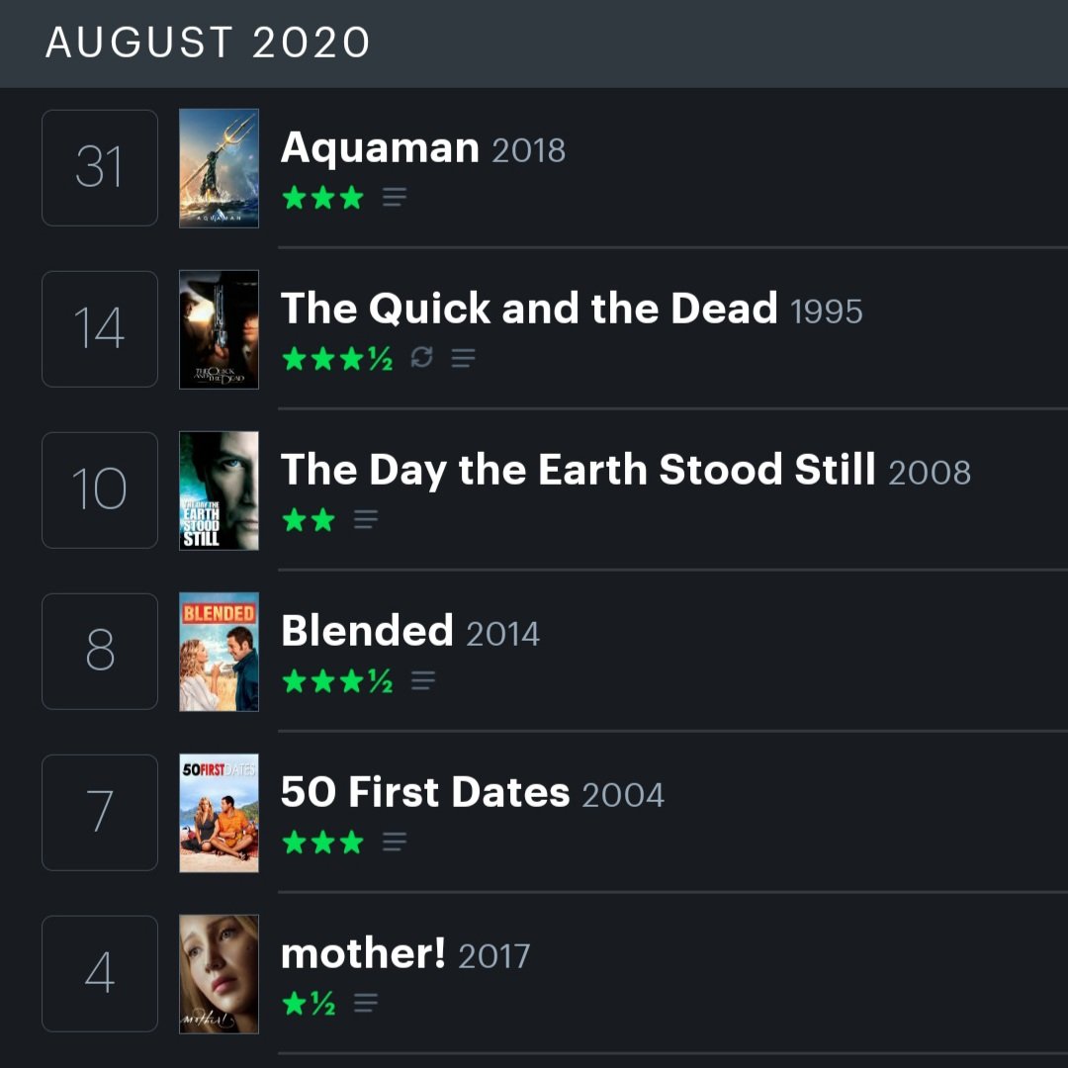1068x1068 pixels.
Task: Open the review icon for Aquaman
Action: click(x=395, y=198)
